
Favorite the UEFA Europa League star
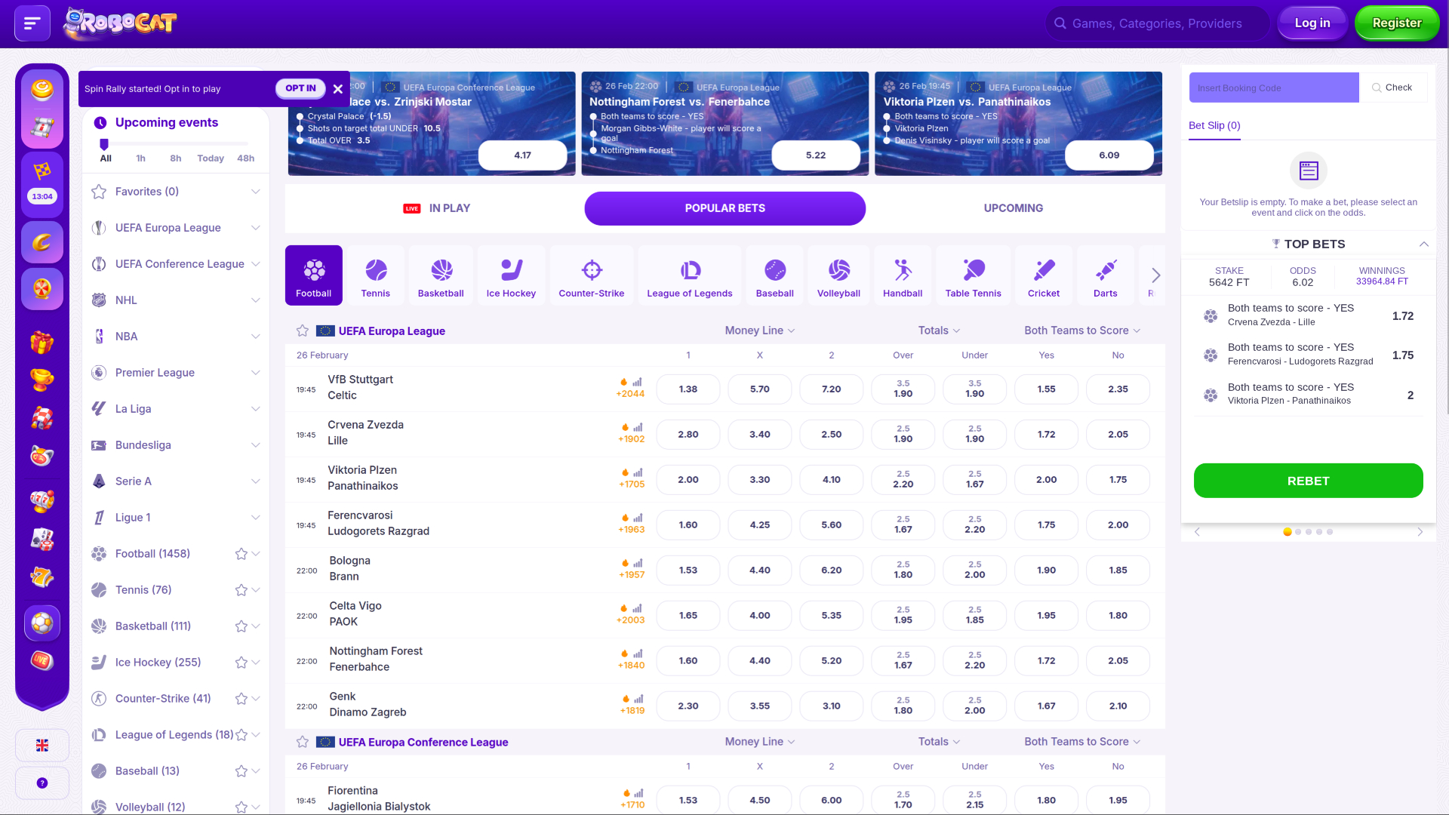click(303, 331)
